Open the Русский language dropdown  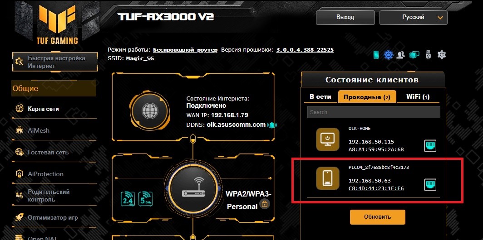coord(414,18)
